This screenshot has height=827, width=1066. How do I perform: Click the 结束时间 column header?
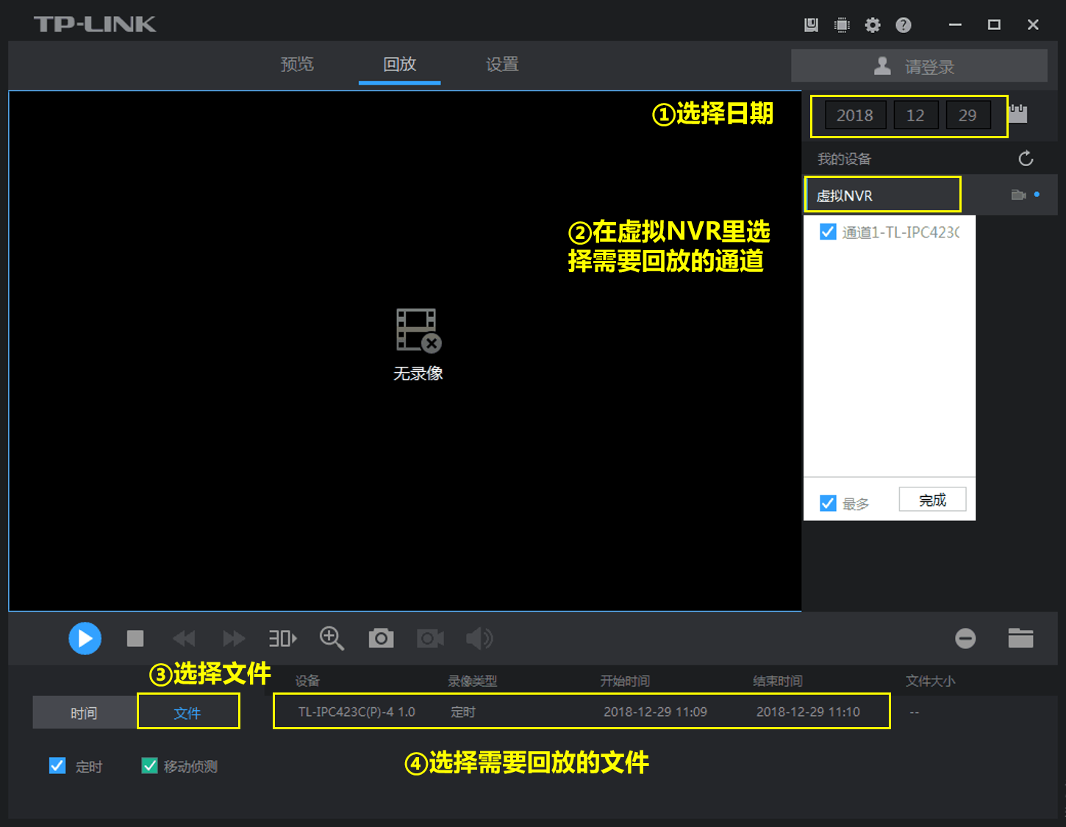(x=778, y=681)
